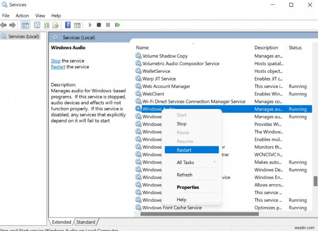Click the Restart the service link
This screenshot has width=318, height=231.
(58, 67)
